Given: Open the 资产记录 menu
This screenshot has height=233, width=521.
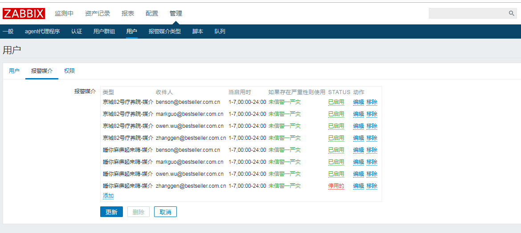Looking at the screenshot, I should click(x=98, y=14).
